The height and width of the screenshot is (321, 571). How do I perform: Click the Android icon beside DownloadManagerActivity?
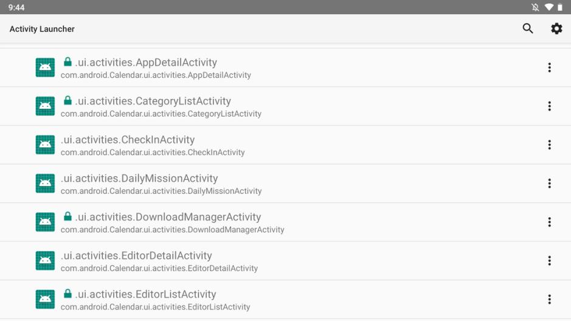(x=45, y=222)
